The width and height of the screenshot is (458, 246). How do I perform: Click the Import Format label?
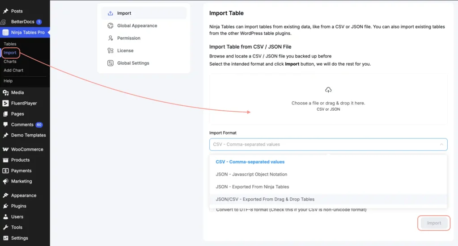click(x=223, y=133)
